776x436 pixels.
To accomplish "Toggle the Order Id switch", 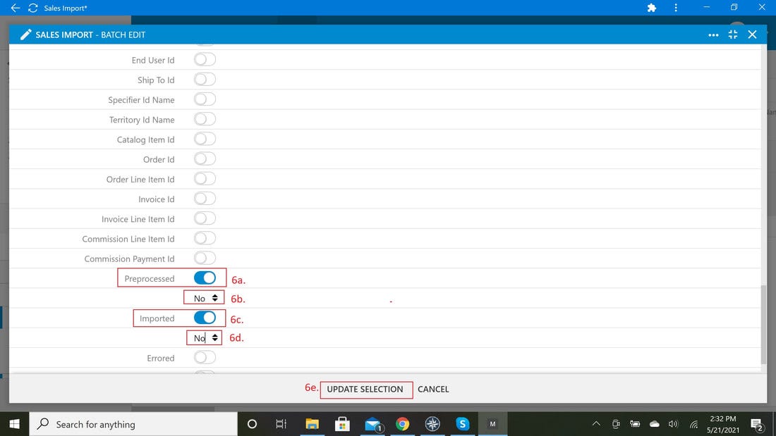I will click(205, 159).
